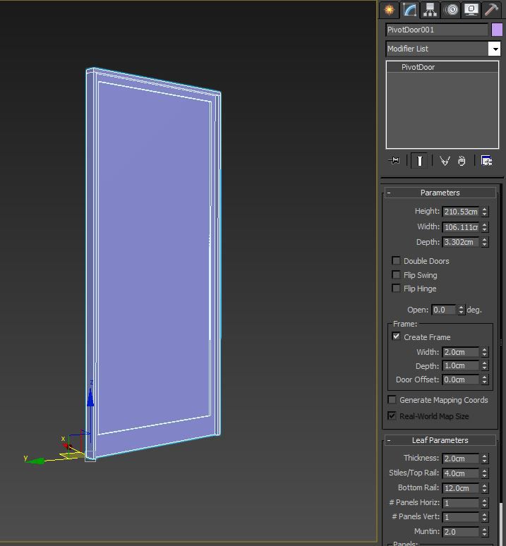
Task: Click the Frame Depth 1.0cm field
Action: point(460,365)
